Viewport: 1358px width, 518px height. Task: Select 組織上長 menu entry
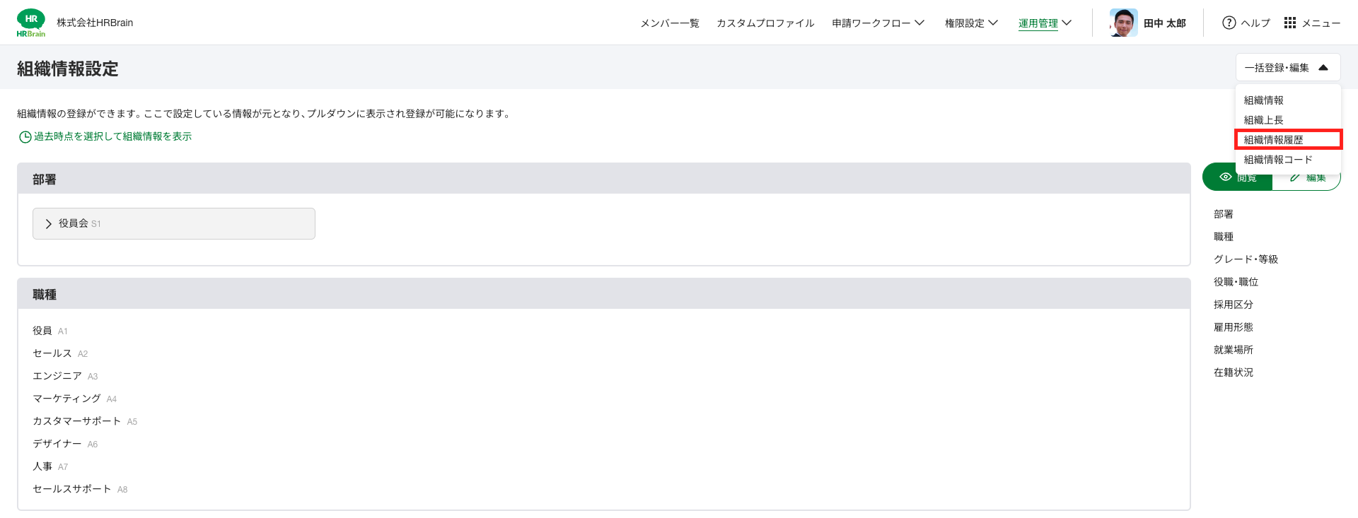(1263, 120)
